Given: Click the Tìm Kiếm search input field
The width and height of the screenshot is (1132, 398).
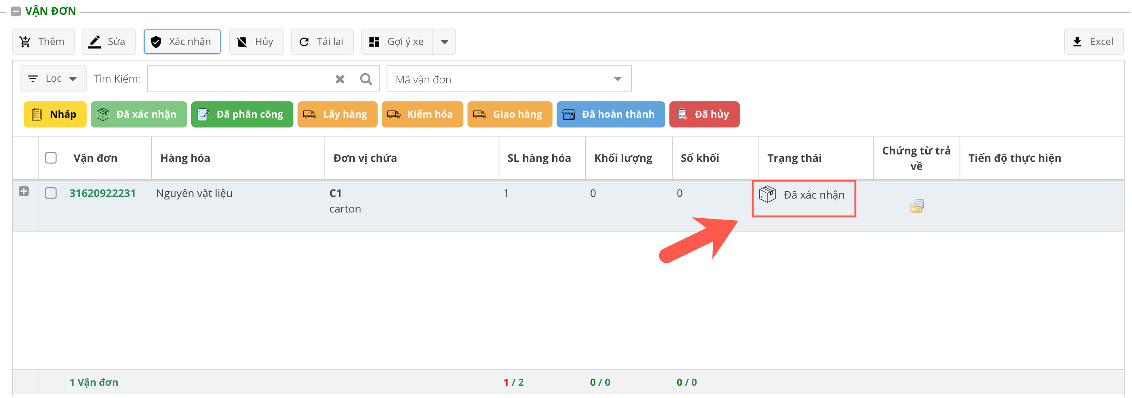Looking at the screenshot, I should click(239, 79).
